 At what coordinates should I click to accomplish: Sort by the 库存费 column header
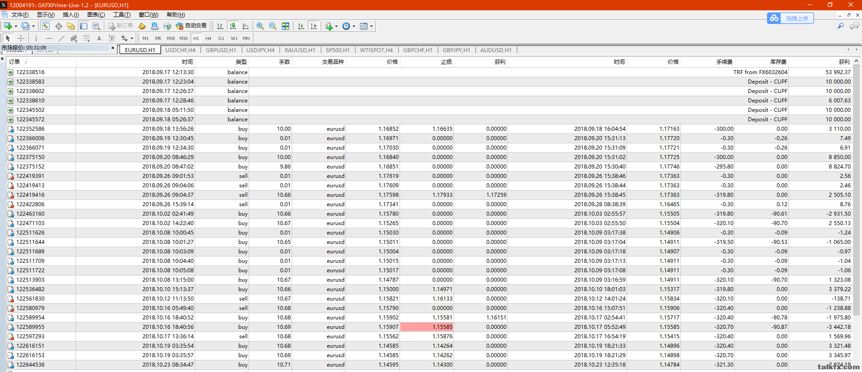[x=762, y=62]
